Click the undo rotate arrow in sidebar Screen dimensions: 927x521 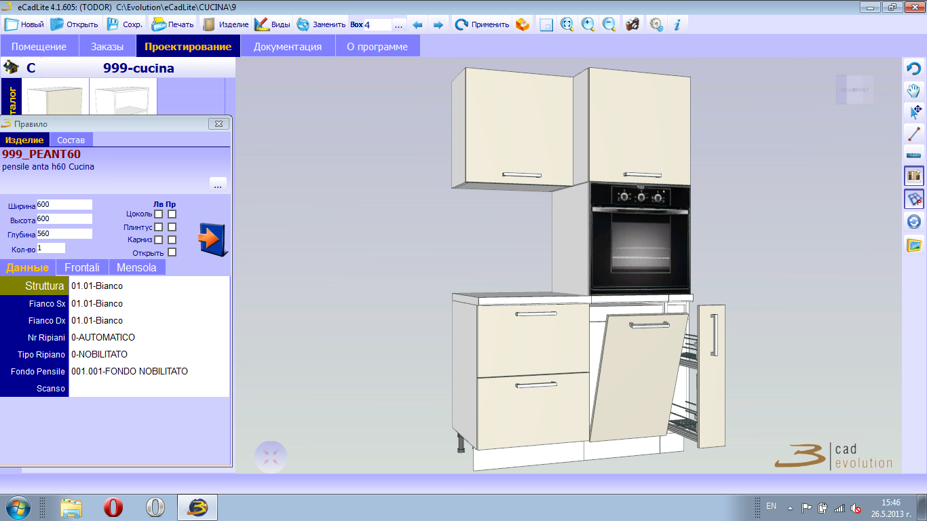(x=914, y=69)
